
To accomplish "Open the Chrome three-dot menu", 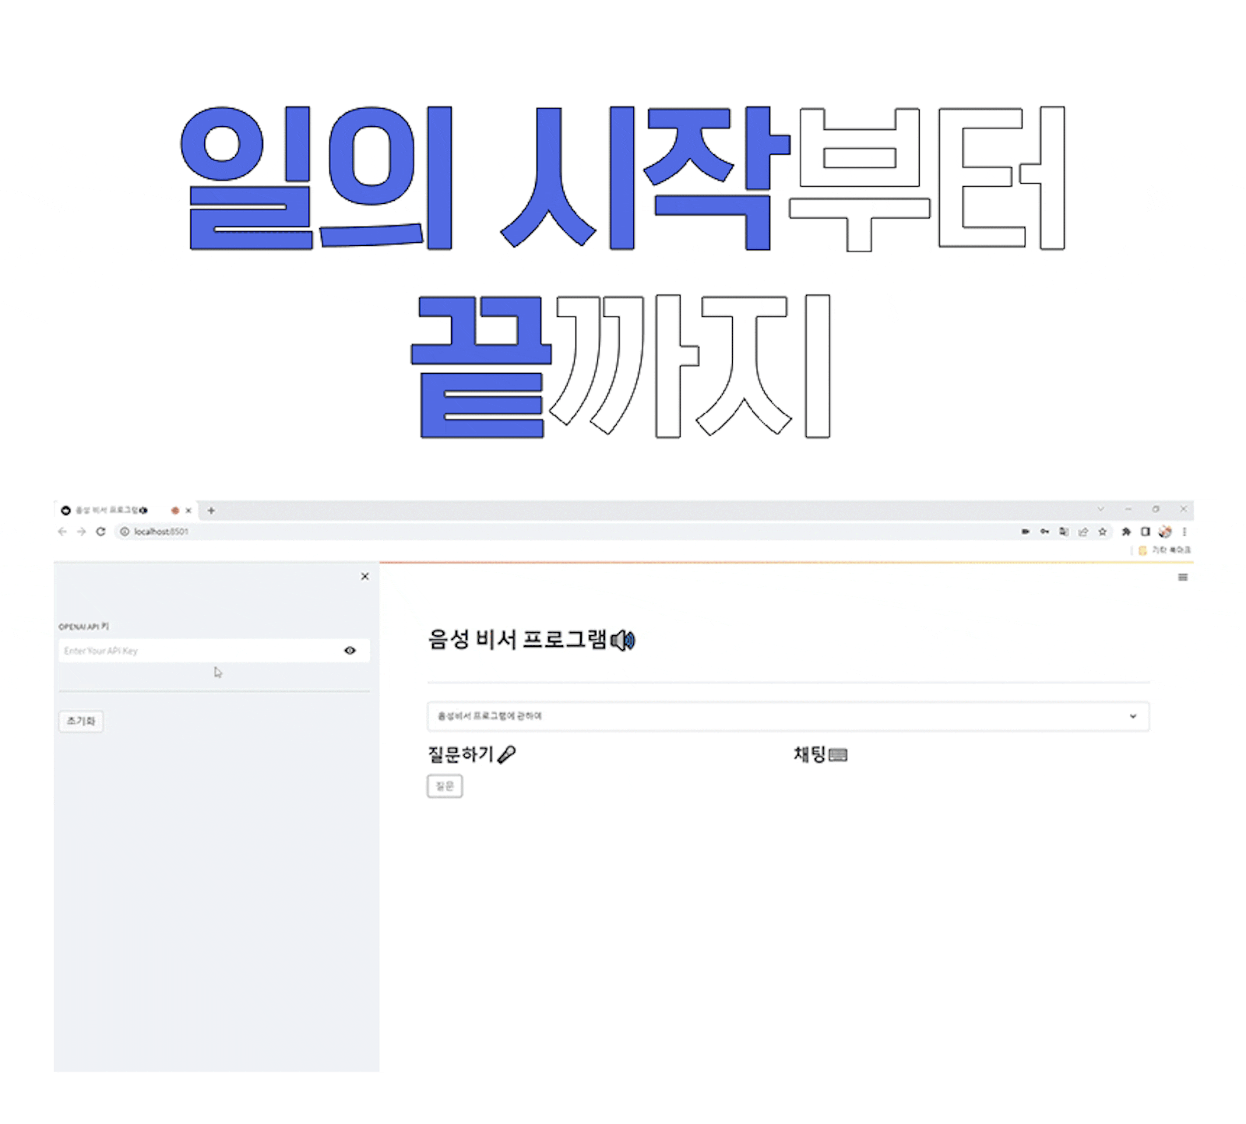I will [x=1184, y=532].
